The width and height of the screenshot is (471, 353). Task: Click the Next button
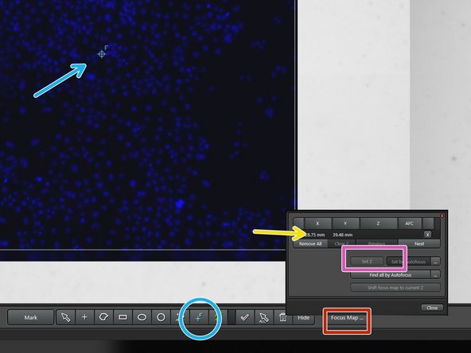[419, 244]
